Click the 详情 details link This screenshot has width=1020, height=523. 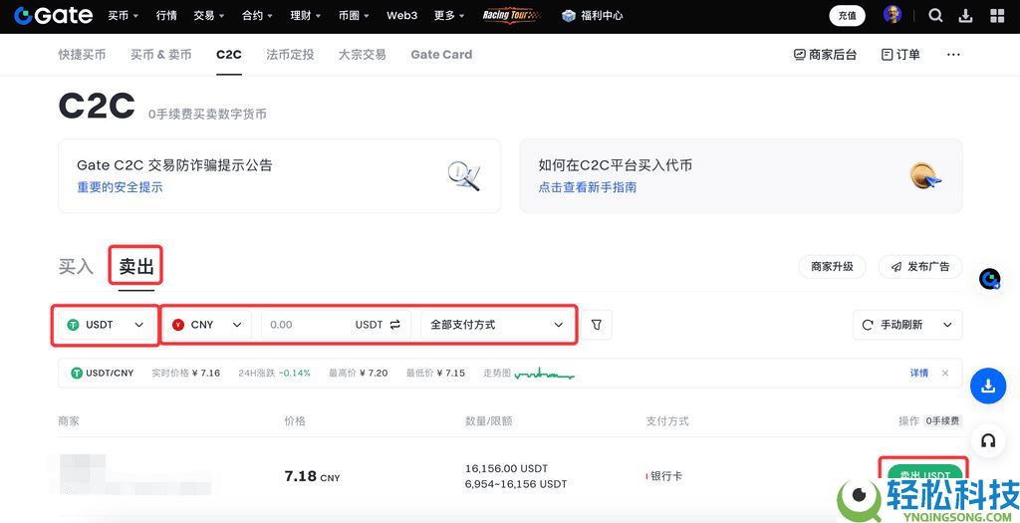coord(919,373)
